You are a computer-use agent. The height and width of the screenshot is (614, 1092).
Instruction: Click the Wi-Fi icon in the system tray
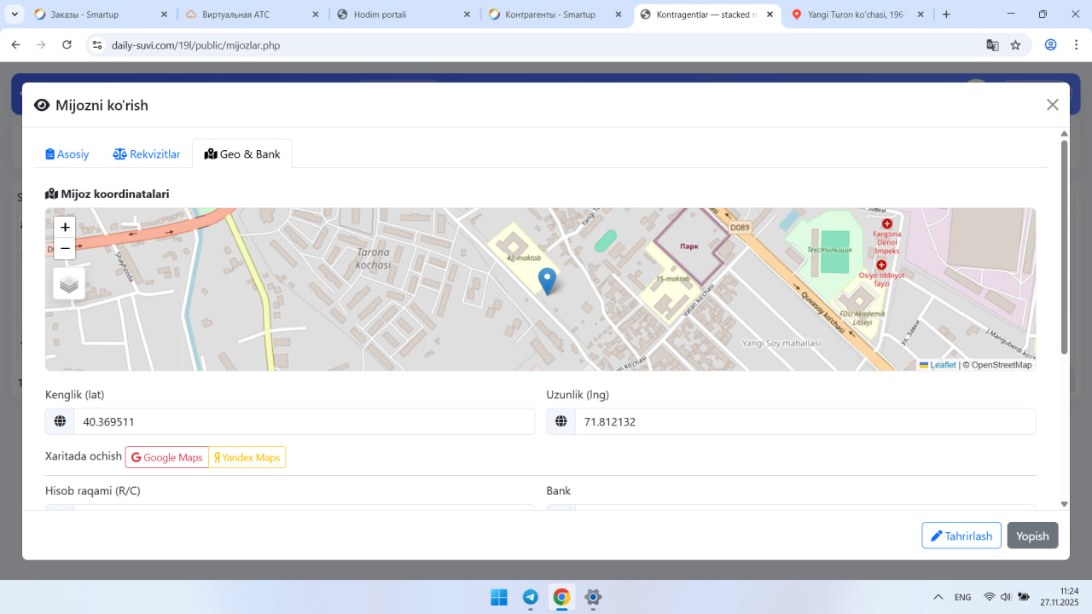990,597
